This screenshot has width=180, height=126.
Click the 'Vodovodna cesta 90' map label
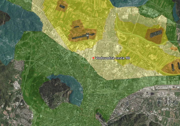tap(112, 58)
